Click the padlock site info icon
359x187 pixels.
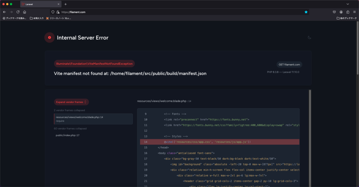(58, 12)
